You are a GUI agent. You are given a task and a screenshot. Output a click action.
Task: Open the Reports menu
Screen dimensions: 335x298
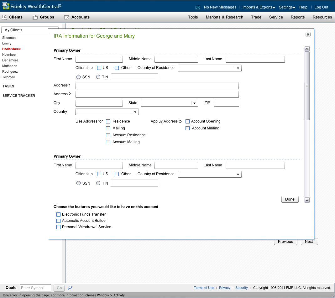point(298,17)
